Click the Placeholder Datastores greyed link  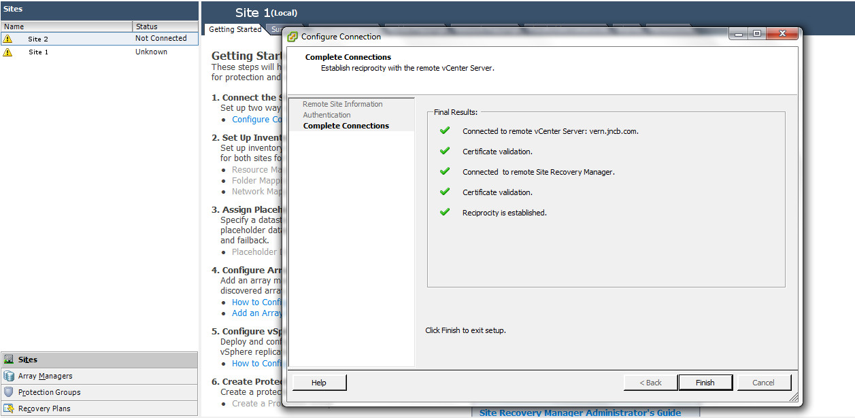tap(256, 252)
